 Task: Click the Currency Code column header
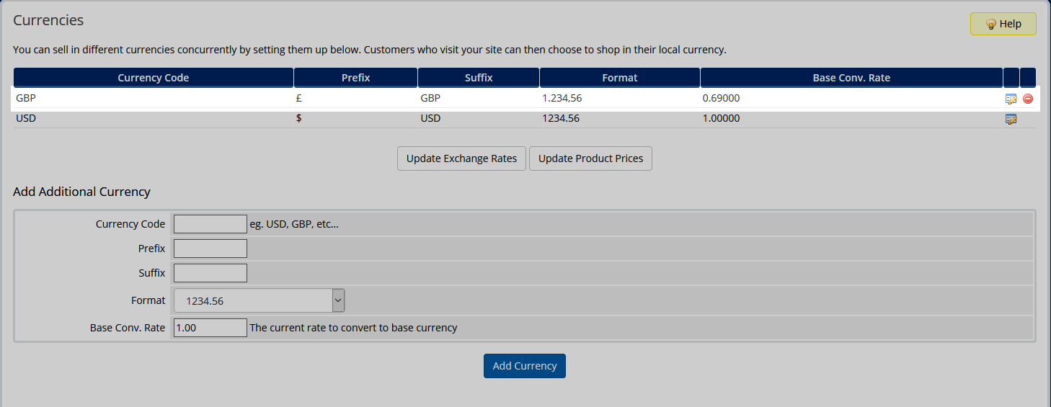click(x=154, y=78)
